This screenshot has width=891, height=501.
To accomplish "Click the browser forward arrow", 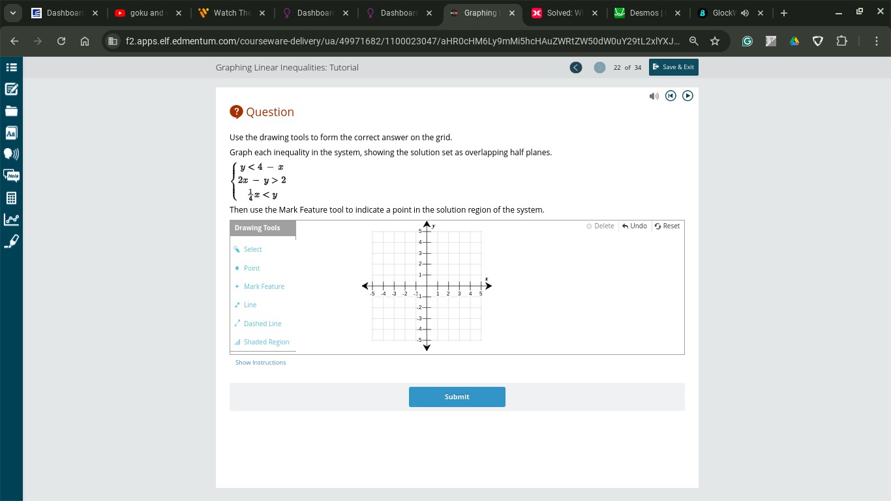I will click(38, 41).
